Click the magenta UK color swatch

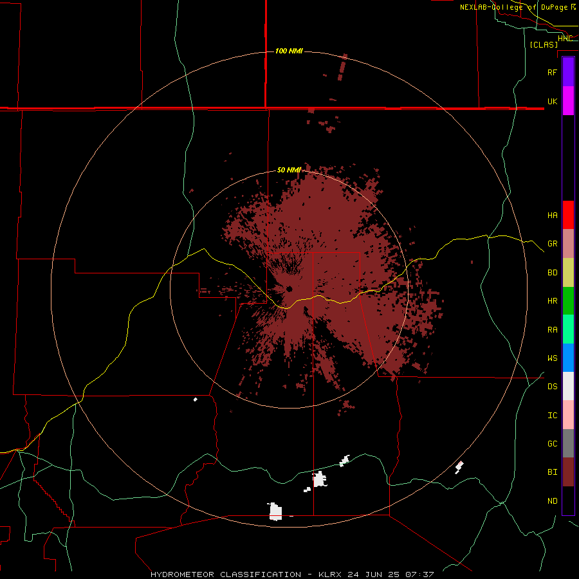coord(568,101)
